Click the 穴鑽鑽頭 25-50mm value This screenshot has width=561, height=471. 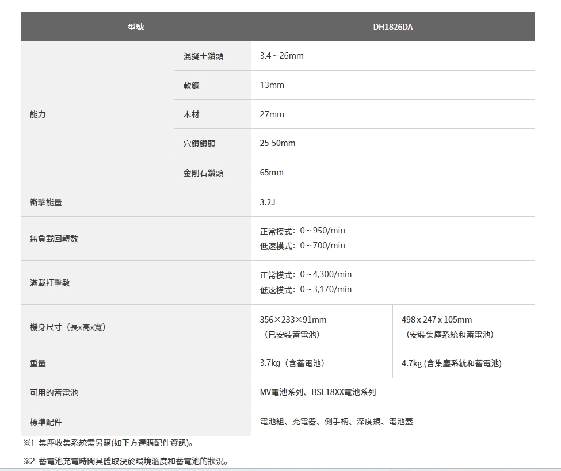pos(277,143)
